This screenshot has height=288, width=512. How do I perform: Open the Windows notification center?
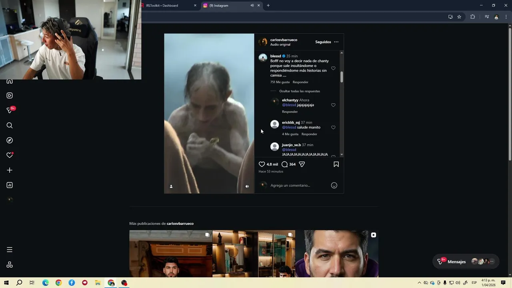(x=503, y=283)
